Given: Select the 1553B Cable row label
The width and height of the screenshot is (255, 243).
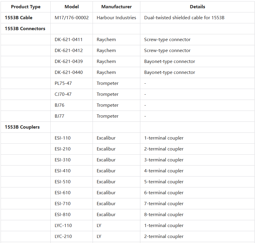Looking at the screenshot, I should click(x=19, y=18).
